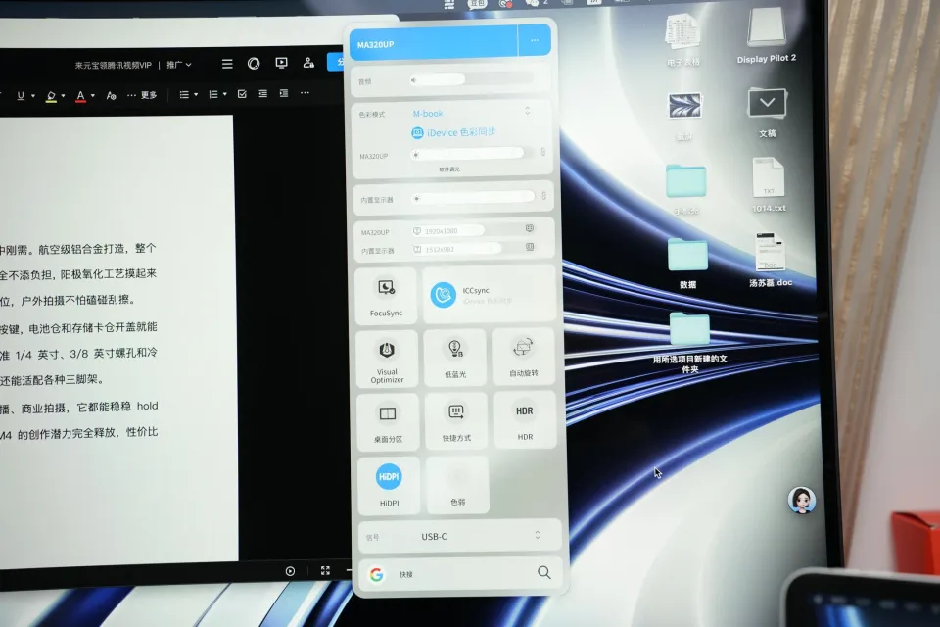This screenshot has height=627, width=940.
Task: Open the Visual Optimizer tile
Action: [x=387, y=357]
